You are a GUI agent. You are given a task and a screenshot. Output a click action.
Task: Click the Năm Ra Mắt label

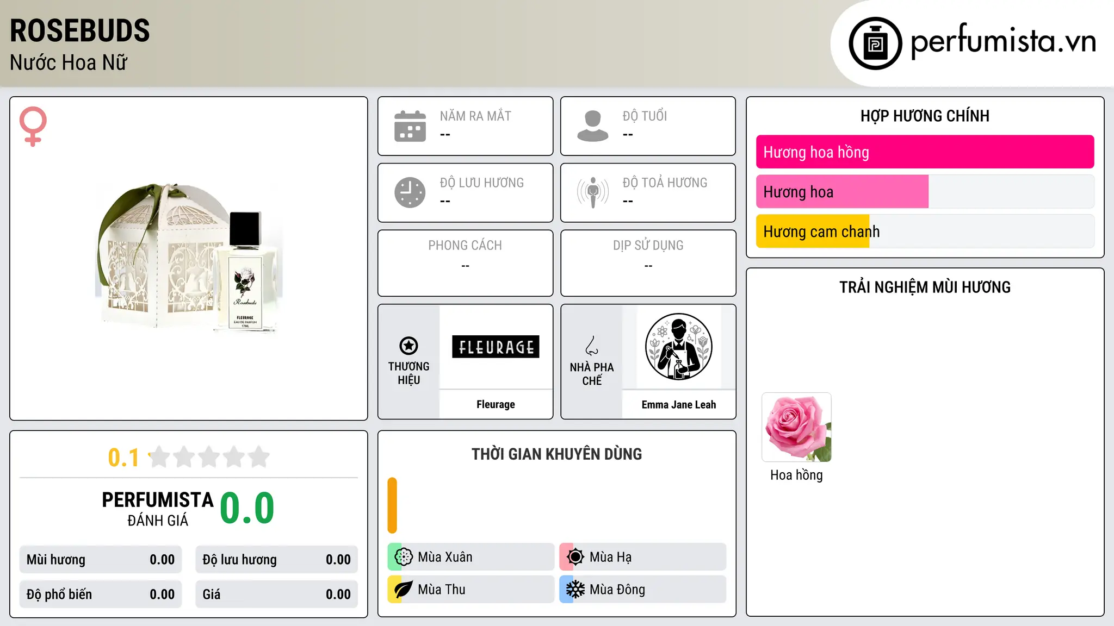[475, 116]
